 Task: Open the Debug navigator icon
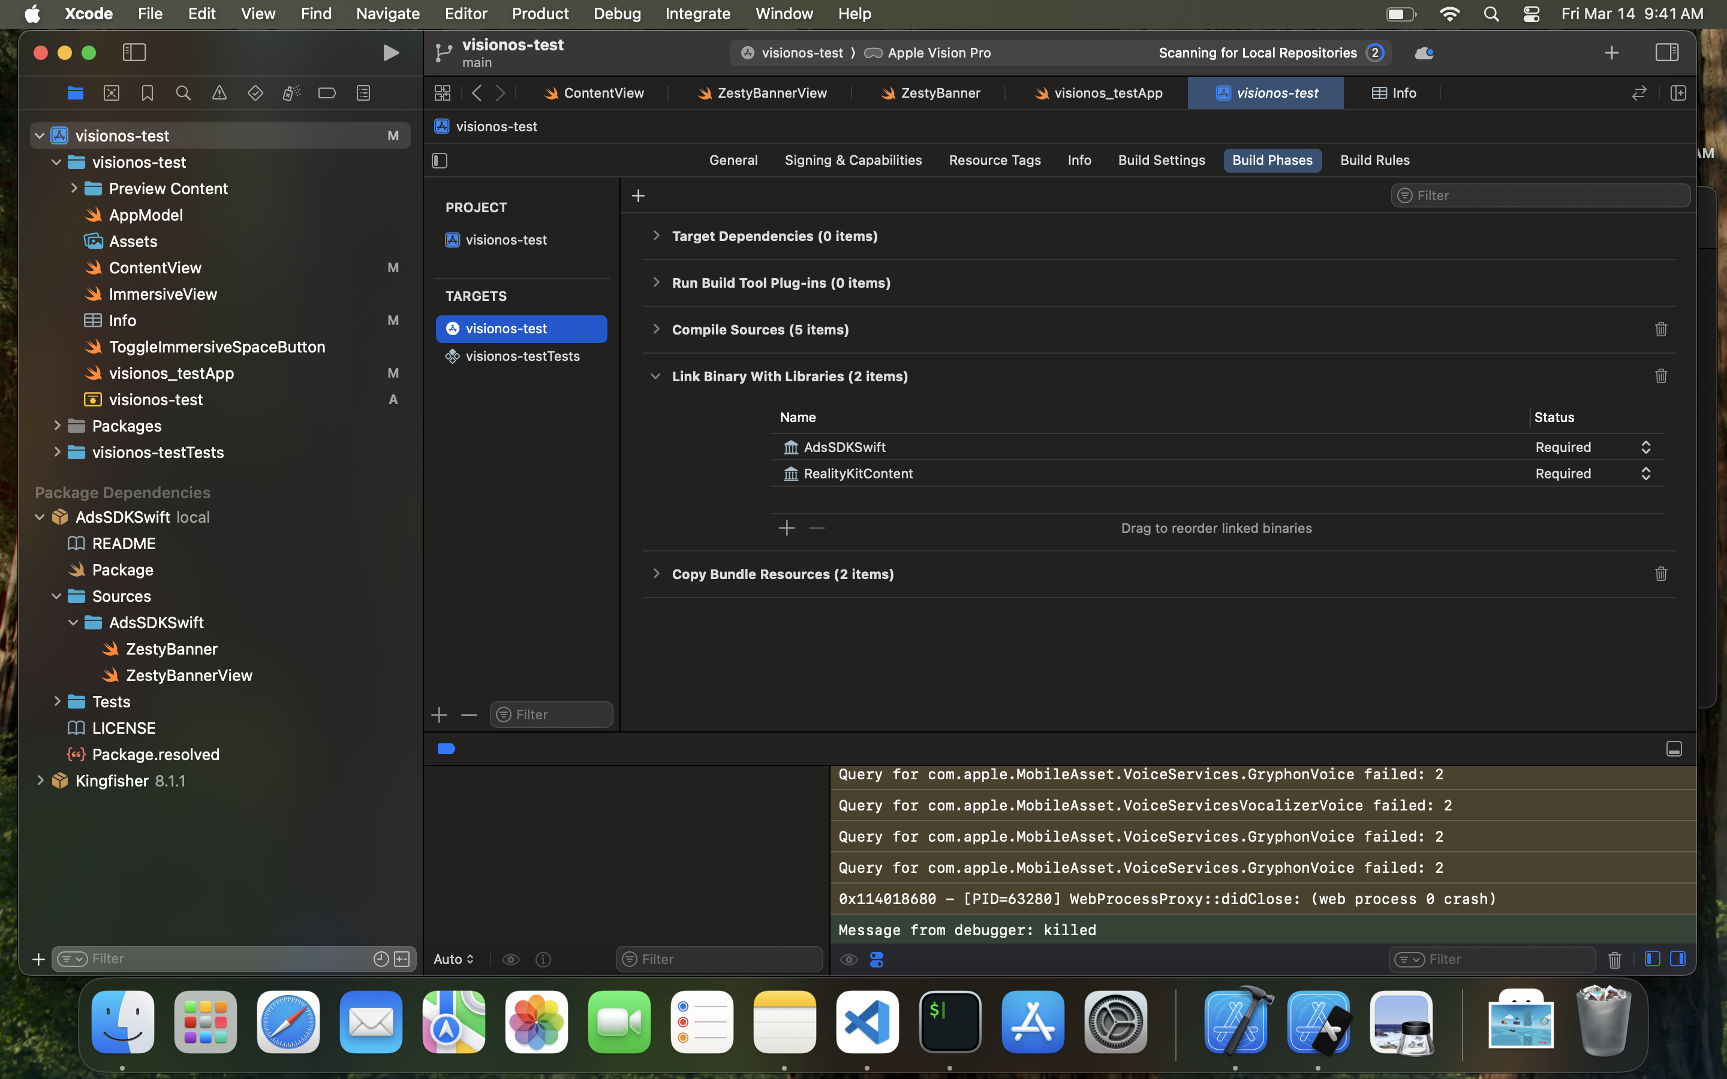291,93
